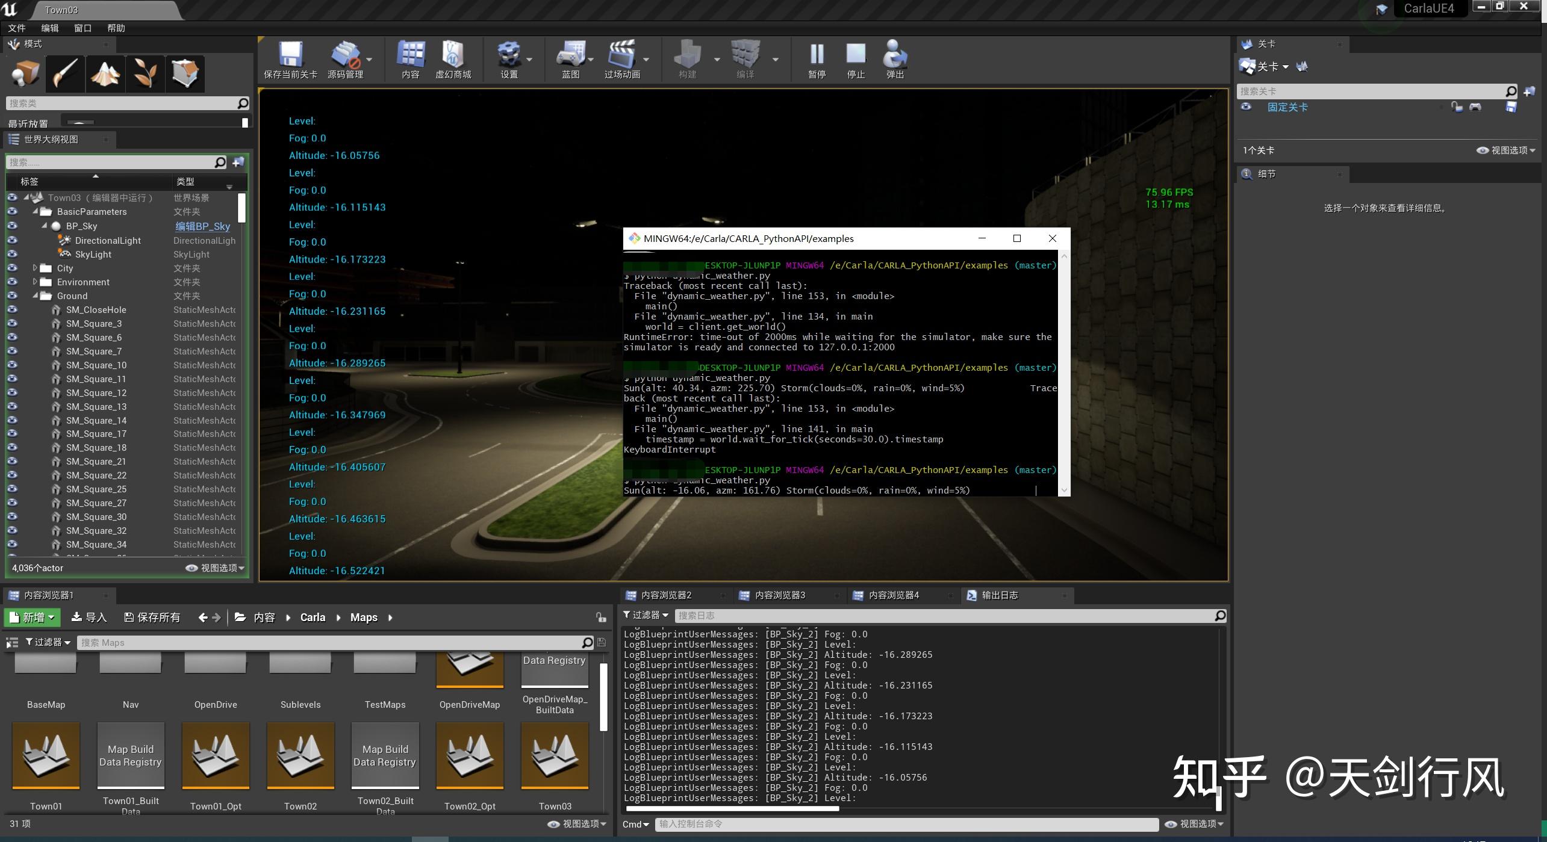This screenshot has height=842, width=1547.
Task: Click the output log horizontal scrollbar
Action: (732, 808)
